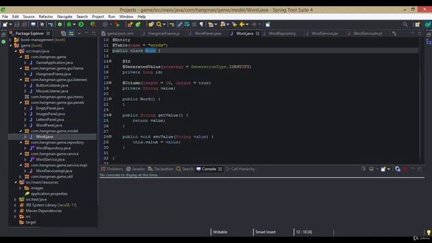Click the Debug bug icon in toolbar

[69, 24]
